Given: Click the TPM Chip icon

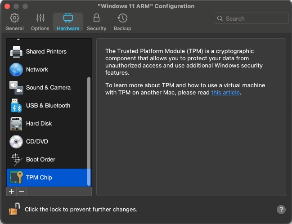Looking at the screenshot, I should 16,178.
